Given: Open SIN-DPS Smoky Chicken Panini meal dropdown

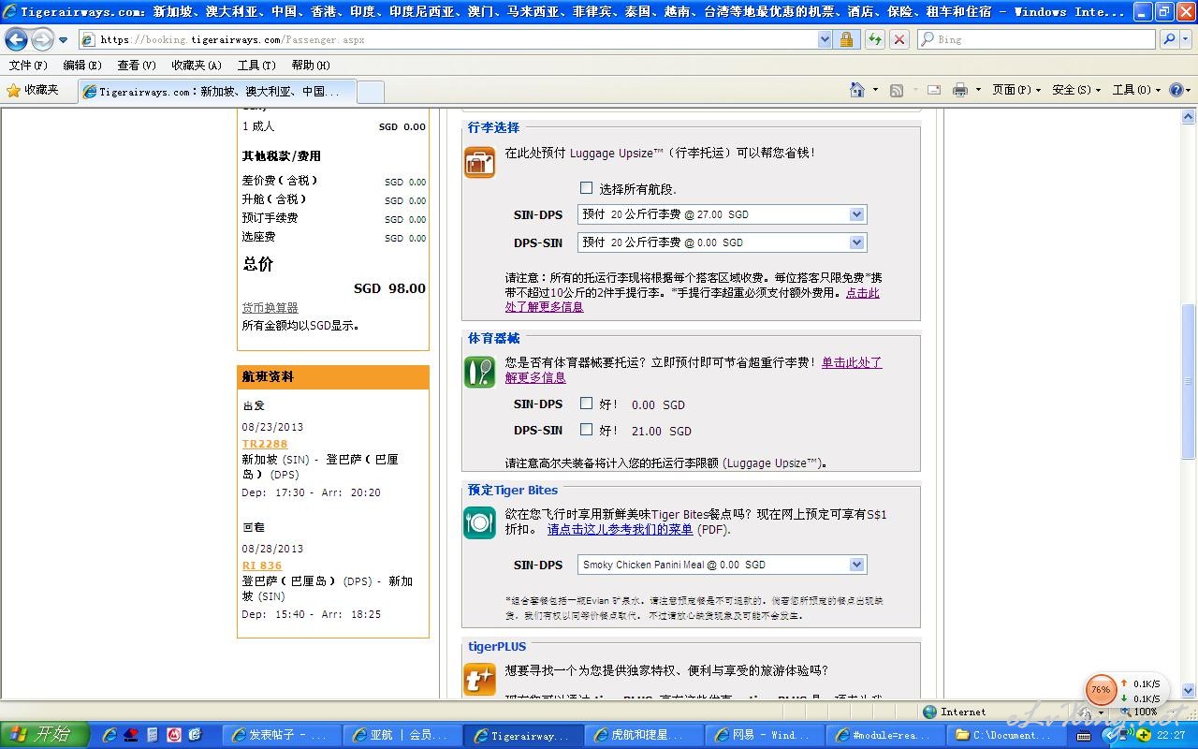Looking at the screenshot, I should (722, 565).
